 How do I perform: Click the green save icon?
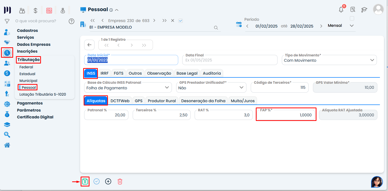coord(85,181)
